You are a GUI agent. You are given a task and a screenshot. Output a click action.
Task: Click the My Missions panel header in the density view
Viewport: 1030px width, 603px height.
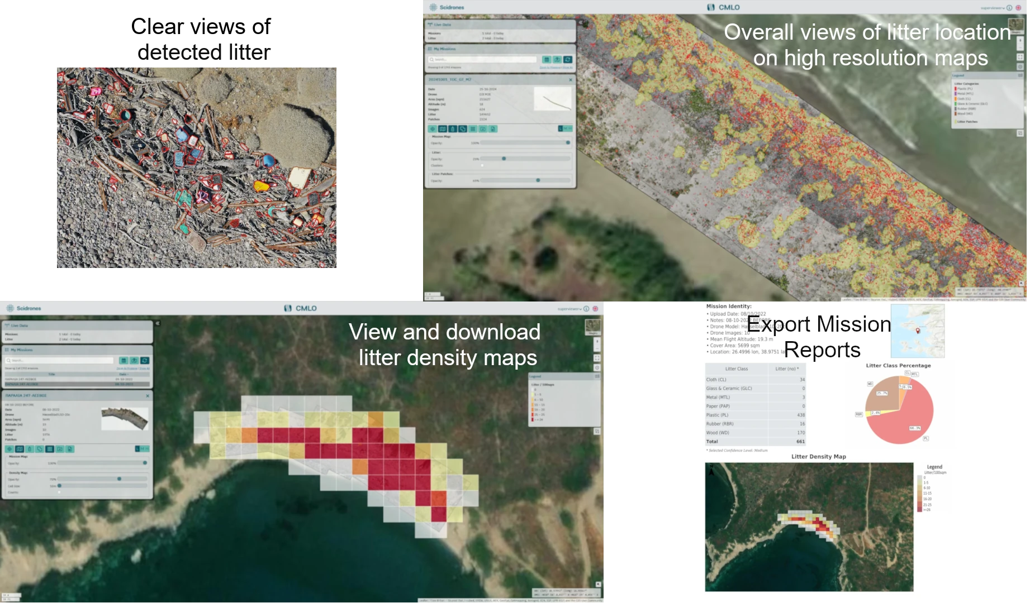(77, 350)
